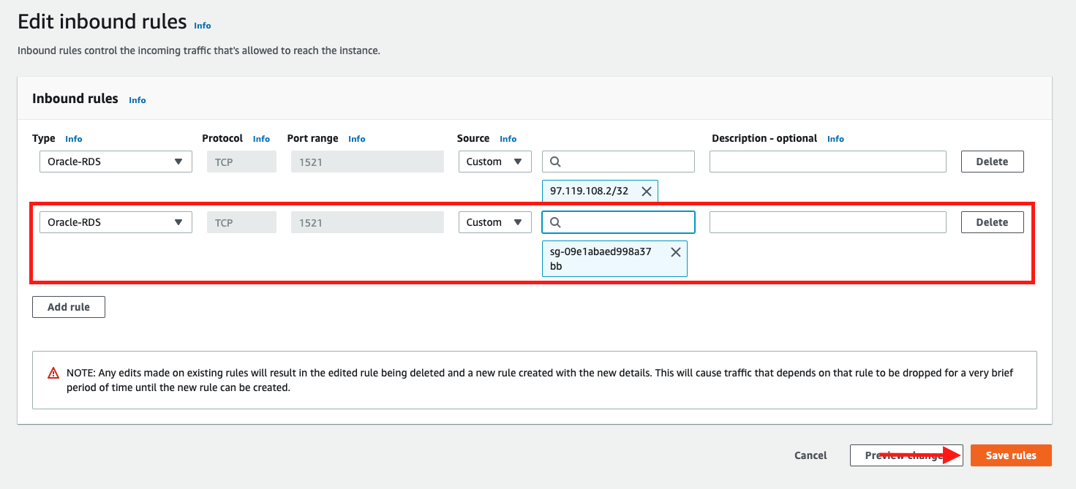Click the 97.119.108.2/32 chip text
Image resolution: width=1076 pixels, height=489 pixels.
591,192
